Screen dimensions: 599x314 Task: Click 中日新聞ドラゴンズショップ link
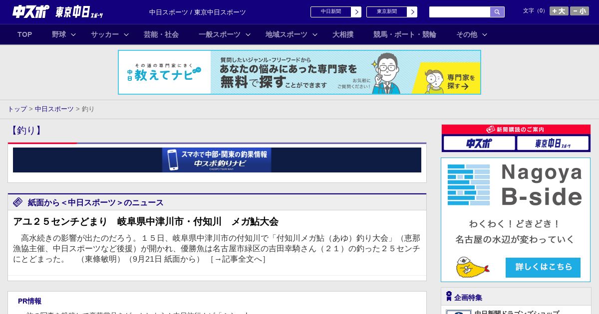(x=517, y=313)
